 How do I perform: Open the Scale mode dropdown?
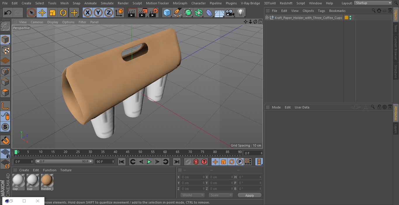click(221, 195)
